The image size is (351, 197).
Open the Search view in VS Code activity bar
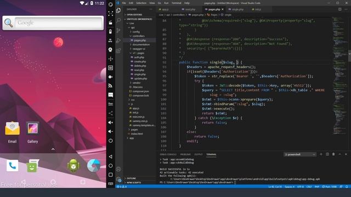(x=118, y=20)
